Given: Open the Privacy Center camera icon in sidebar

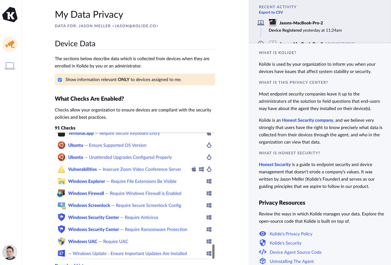Looking at the screenshot, I should (10, 44).
